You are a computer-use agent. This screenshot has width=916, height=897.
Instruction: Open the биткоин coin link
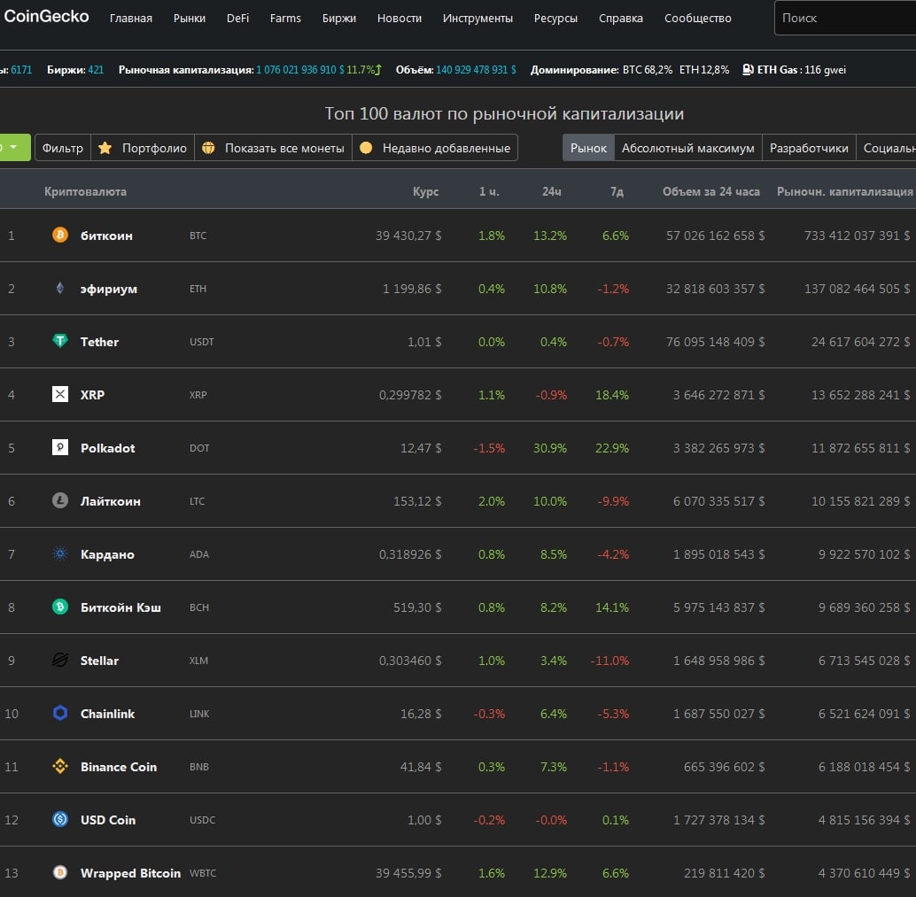pyautogui.click(x=106, y=236)
